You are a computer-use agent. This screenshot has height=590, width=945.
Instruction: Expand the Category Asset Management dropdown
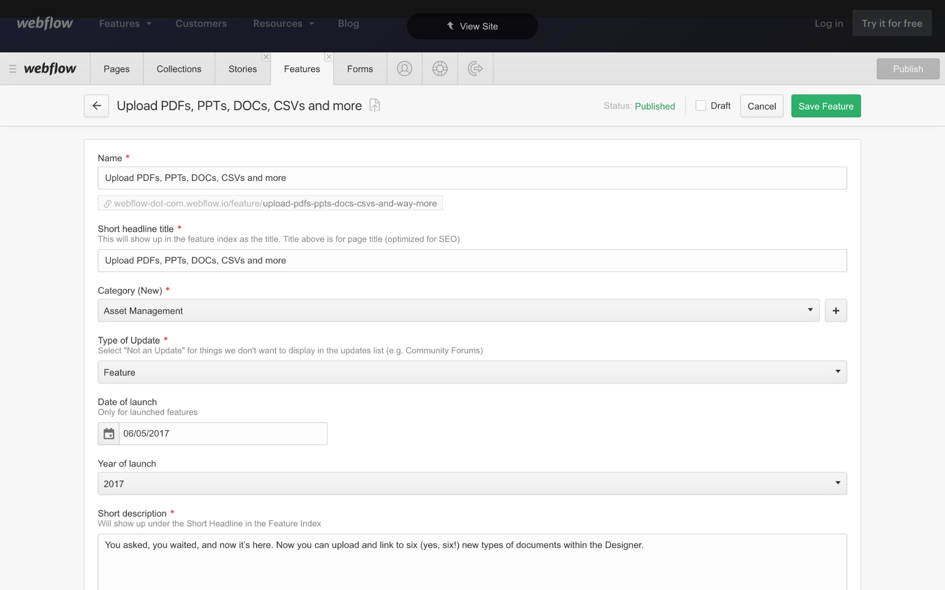(458, 311)
